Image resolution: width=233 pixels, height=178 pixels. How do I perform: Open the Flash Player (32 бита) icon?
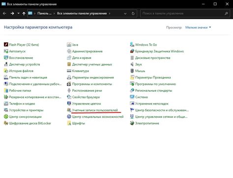click(6, 45)
